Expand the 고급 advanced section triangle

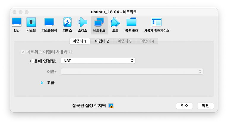pos(42,83)
